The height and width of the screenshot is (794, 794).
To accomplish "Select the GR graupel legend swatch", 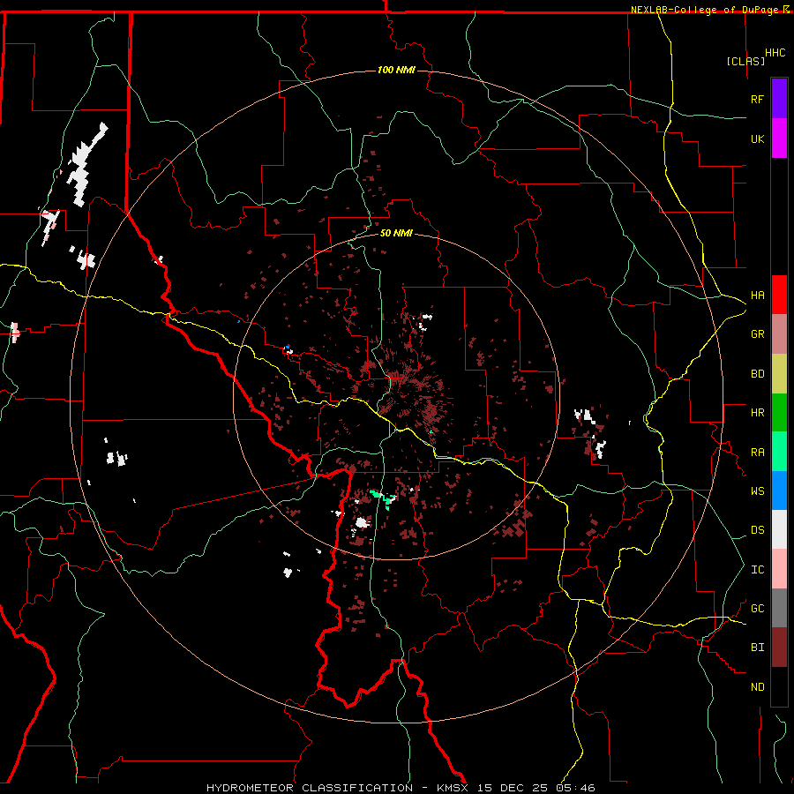I will pos(779,334).
